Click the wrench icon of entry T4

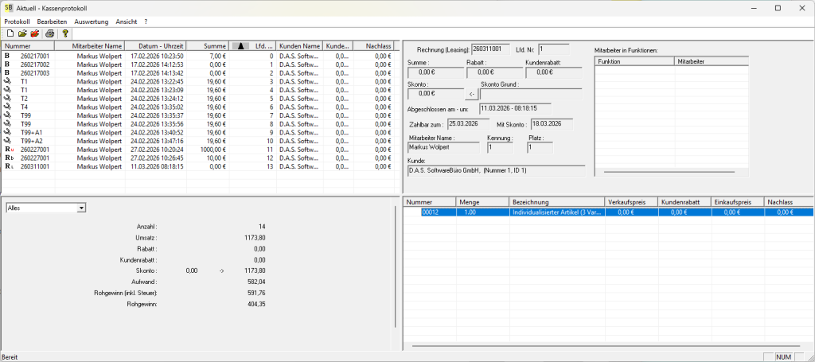[7, 106]
